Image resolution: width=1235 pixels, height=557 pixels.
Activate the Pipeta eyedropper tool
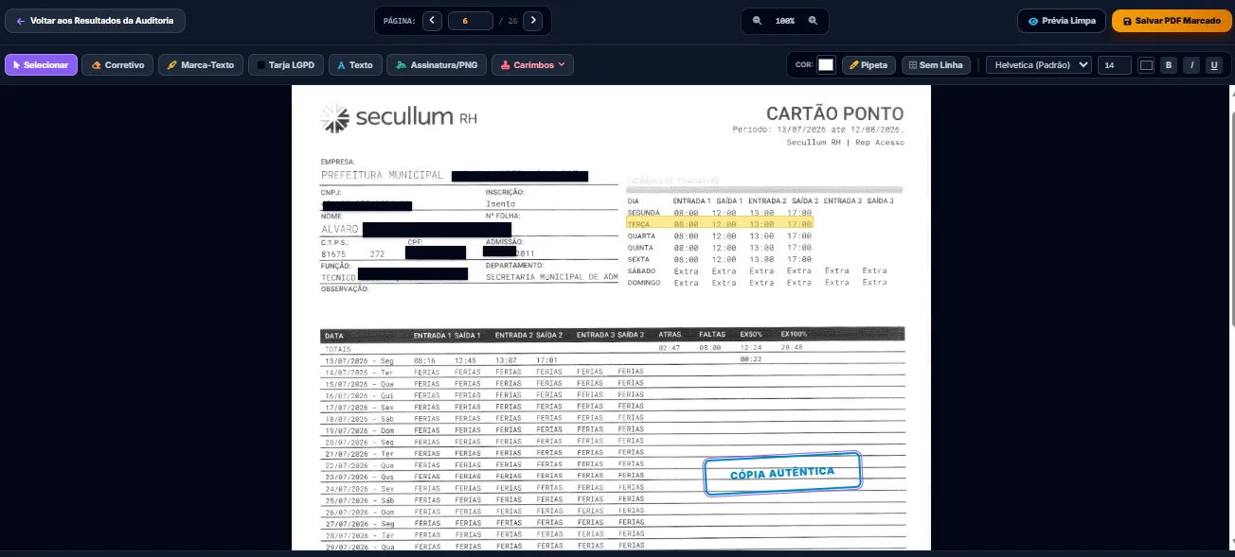(x=868, y=65)
